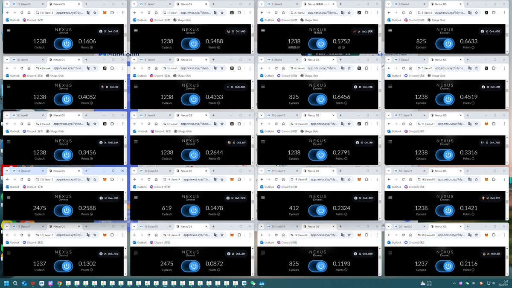Screen dimensions: 512x288
Task: Open the MetaMask extension in the laow13 window
Action: tap(105, 13)
